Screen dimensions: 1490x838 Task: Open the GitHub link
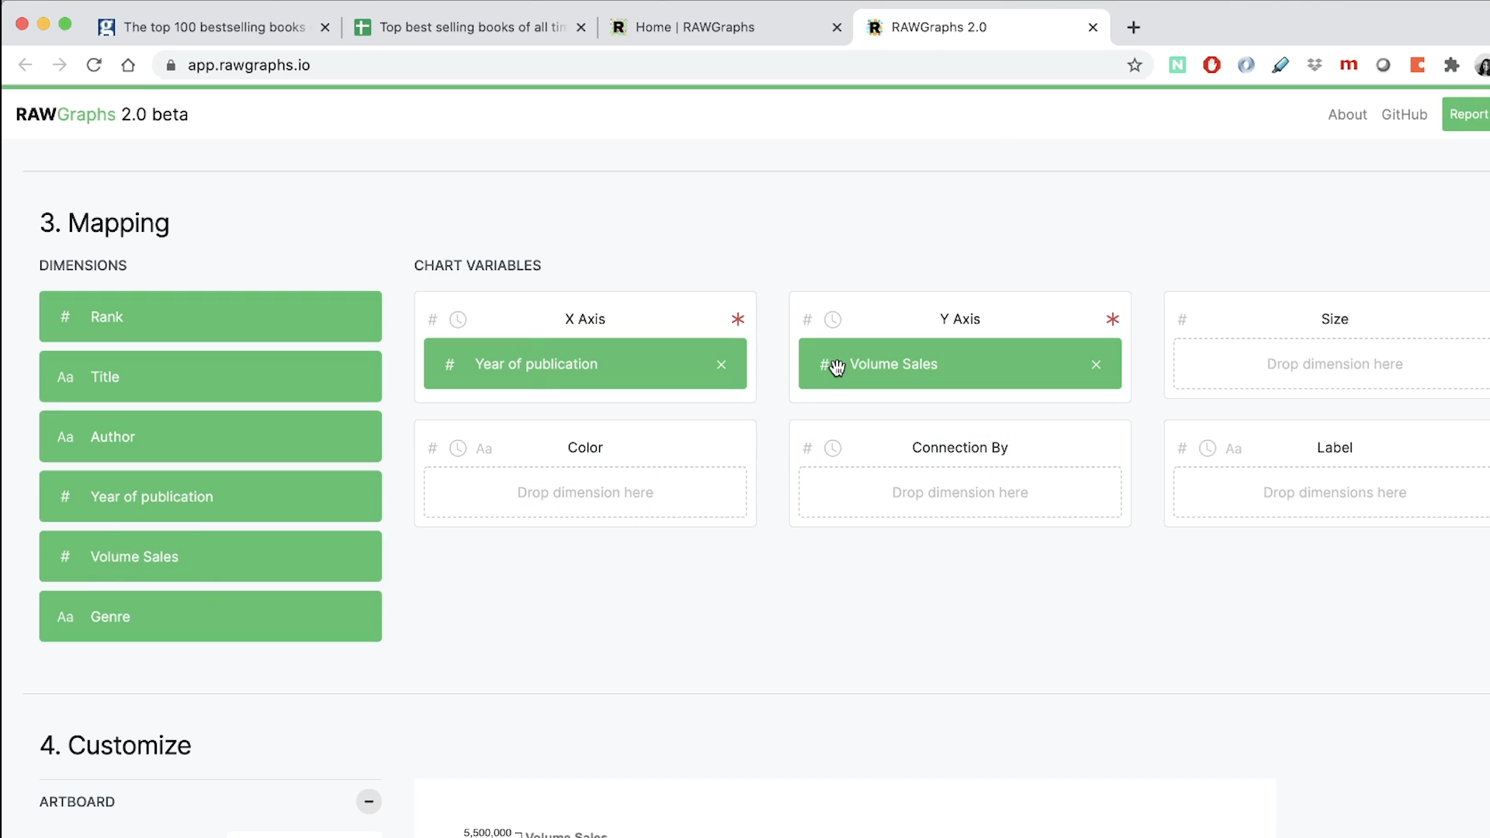[x=1404, y=115]
